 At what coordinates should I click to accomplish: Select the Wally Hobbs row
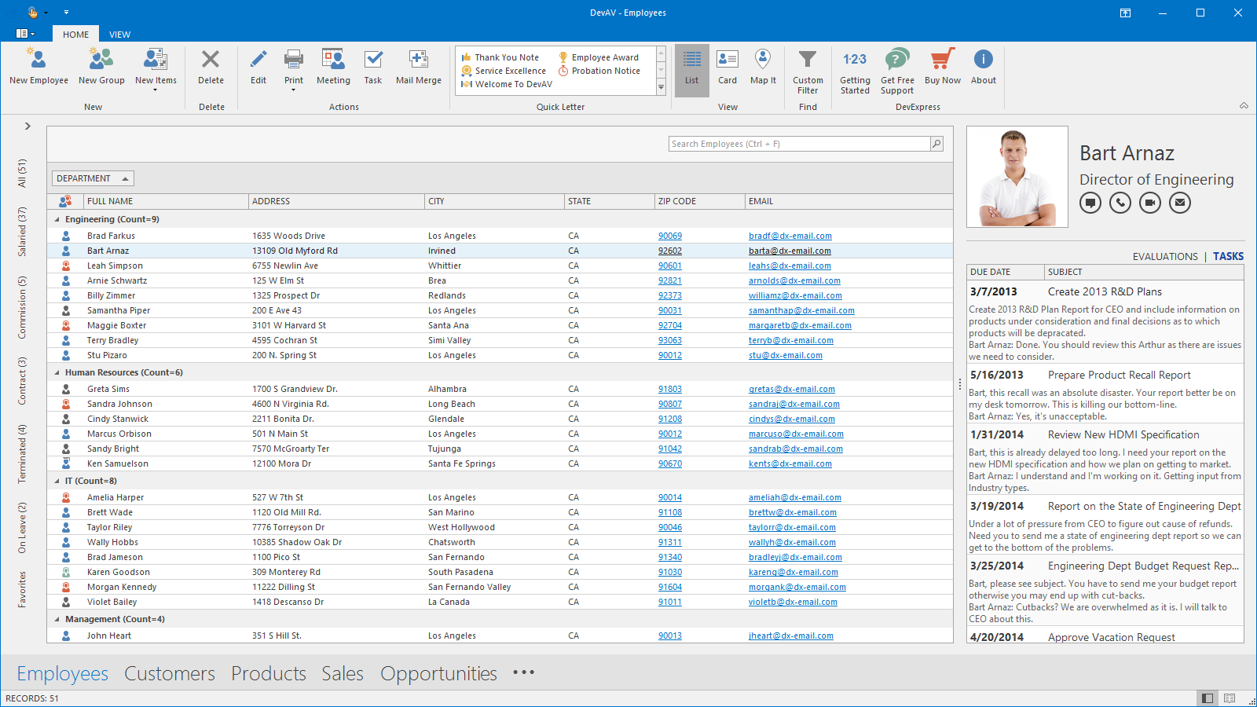click(500, 542)
